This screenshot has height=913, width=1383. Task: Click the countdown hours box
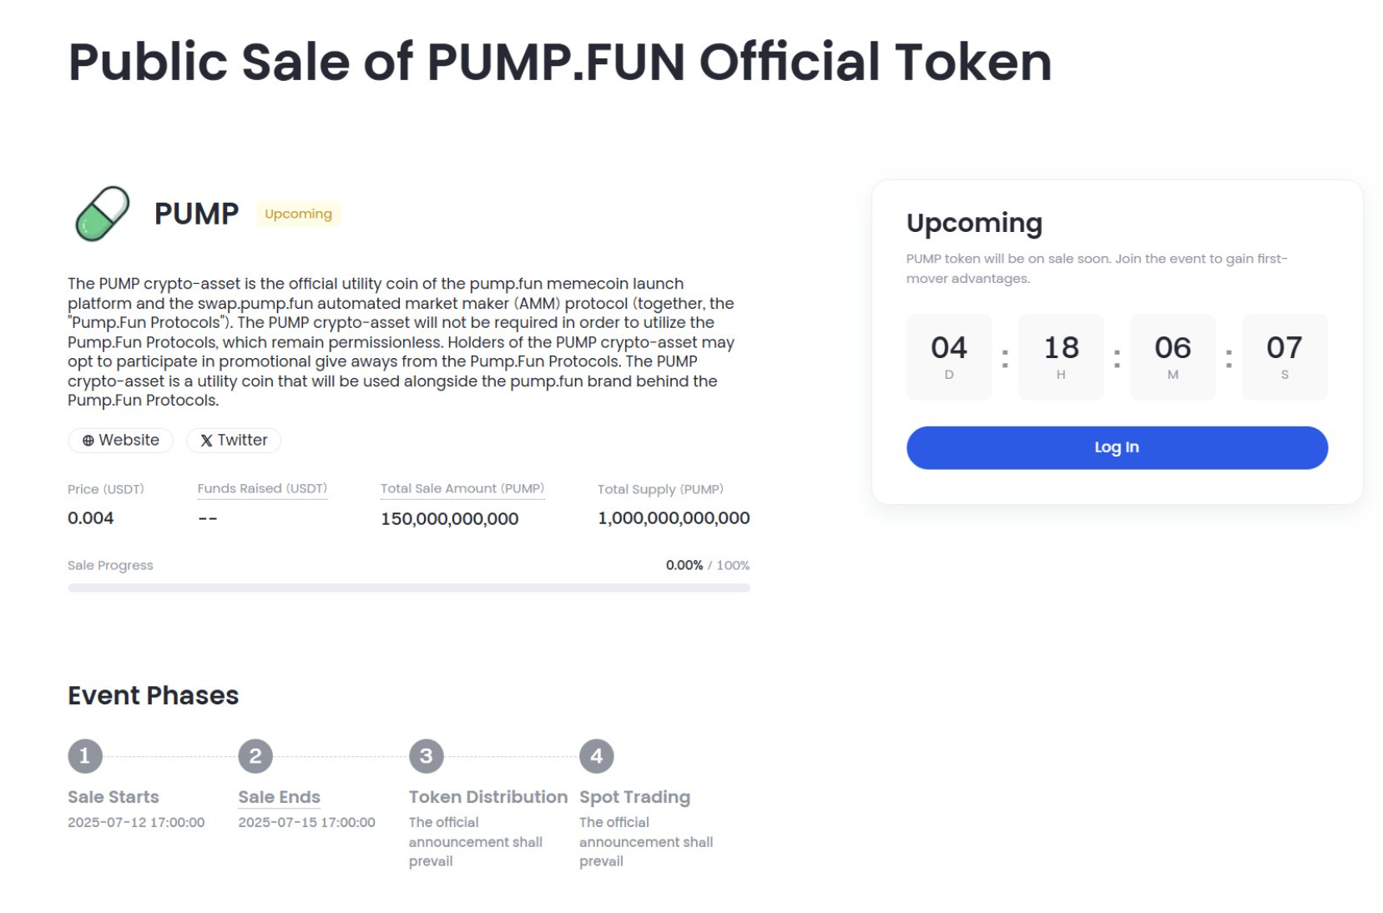pos(1061,356)
